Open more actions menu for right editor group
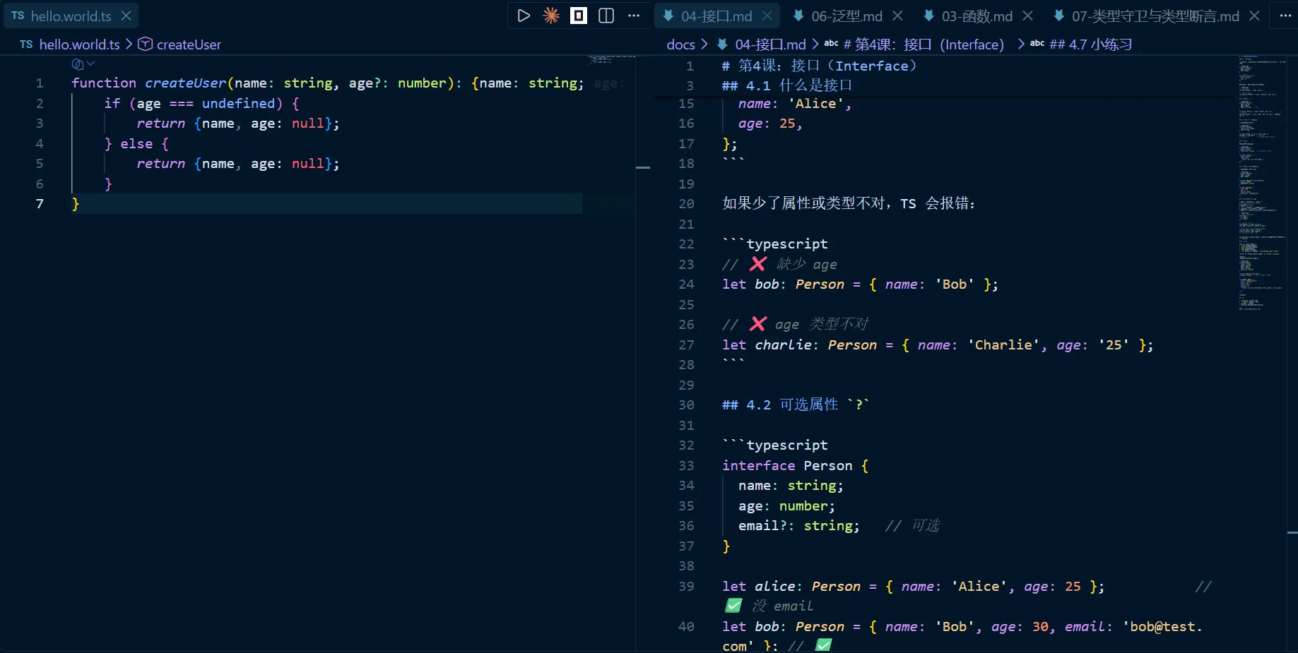 coord(1285,16)
